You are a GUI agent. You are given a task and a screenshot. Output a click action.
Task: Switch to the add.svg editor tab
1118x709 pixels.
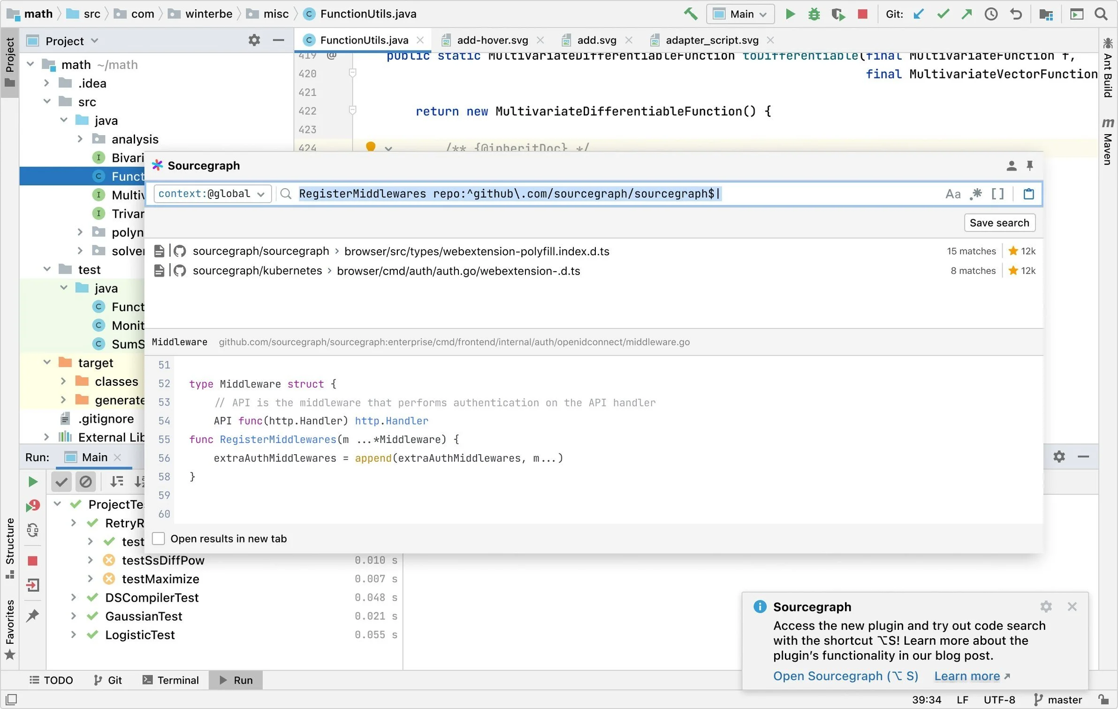tap(596, 40)
